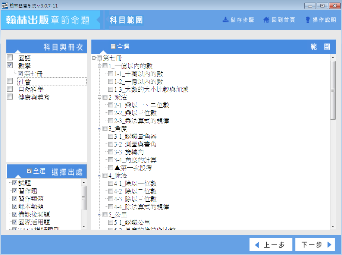Image resolution: width=342 pixels, height=255 pixels.
Task: Check the 國語 subject checkbox
Action: pos(10,58)
